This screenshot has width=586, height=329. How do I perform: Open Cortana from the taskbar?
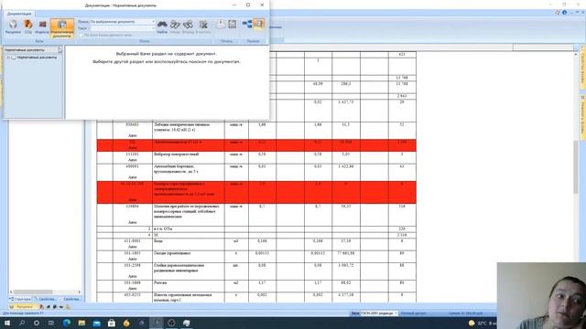pyautogui.click(x=37, y=323)
